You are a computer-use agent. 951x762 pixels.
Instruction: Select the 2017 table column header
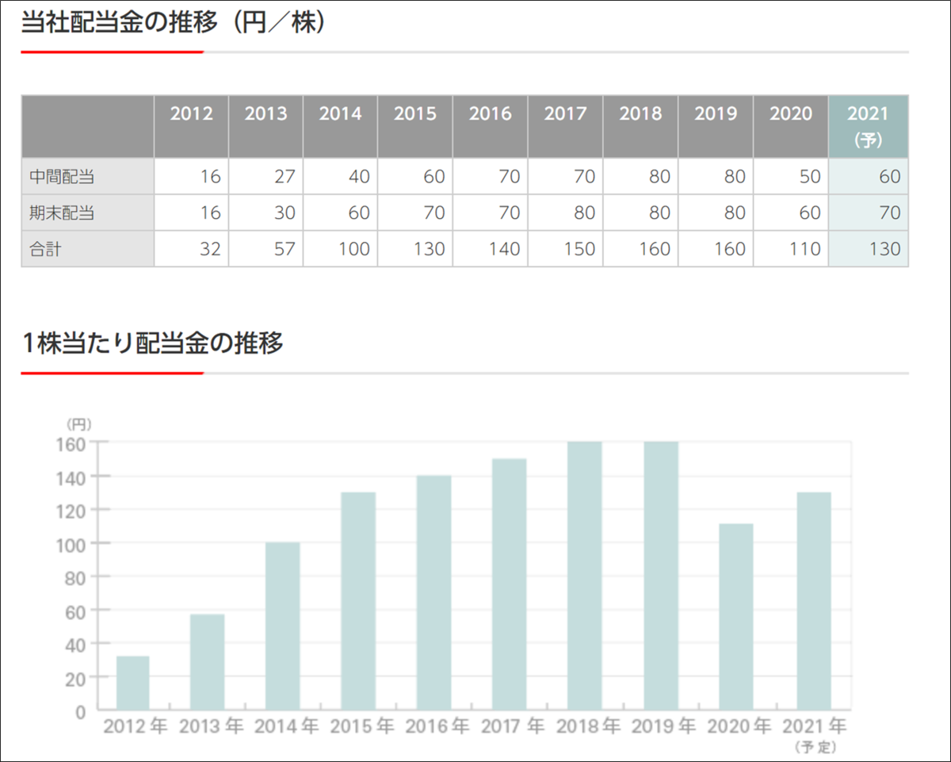coord(565,127)
